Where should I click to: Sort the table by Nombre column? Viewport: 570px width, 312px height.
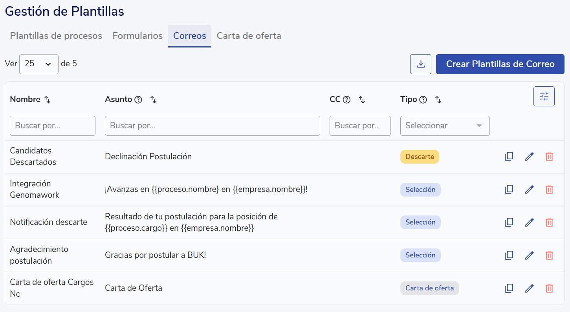tap(48, 100)
